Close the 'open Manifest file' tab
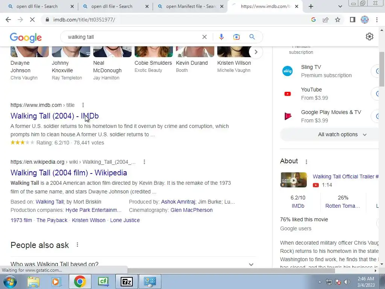This screenshot has height=289, width=385. tap(222, 6)
